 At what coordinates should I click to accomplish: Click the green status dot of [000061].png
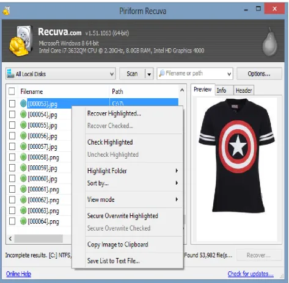coord(23,189)
